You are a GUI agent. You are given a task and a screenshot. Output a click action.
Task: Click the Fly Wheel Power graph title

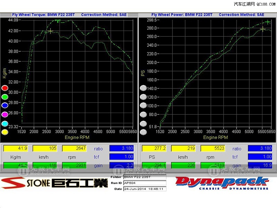coord(182,15)
